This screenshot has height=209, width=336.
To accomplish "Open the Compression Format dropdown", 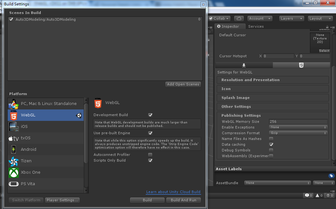I will pyautogui.click(x=298, y=133).
